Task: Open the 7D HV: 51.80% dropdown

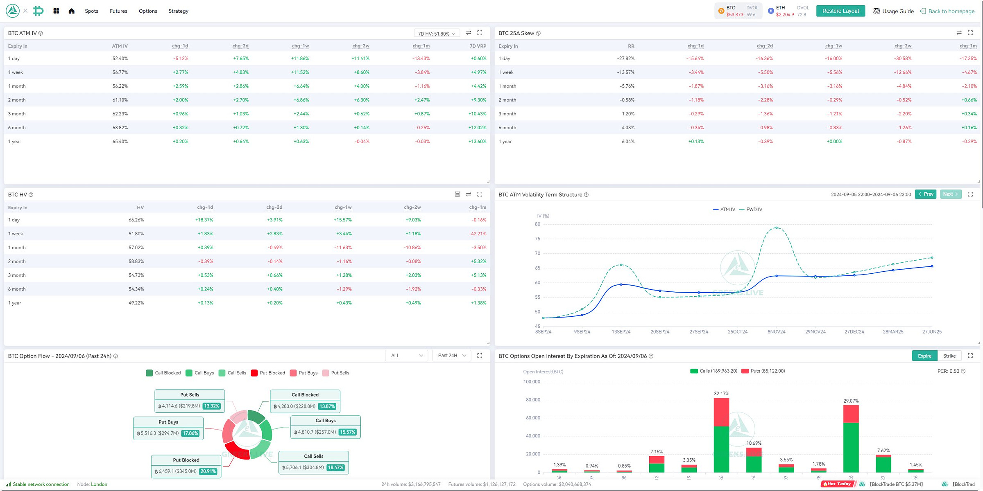Action: click(x=437, y=34)
